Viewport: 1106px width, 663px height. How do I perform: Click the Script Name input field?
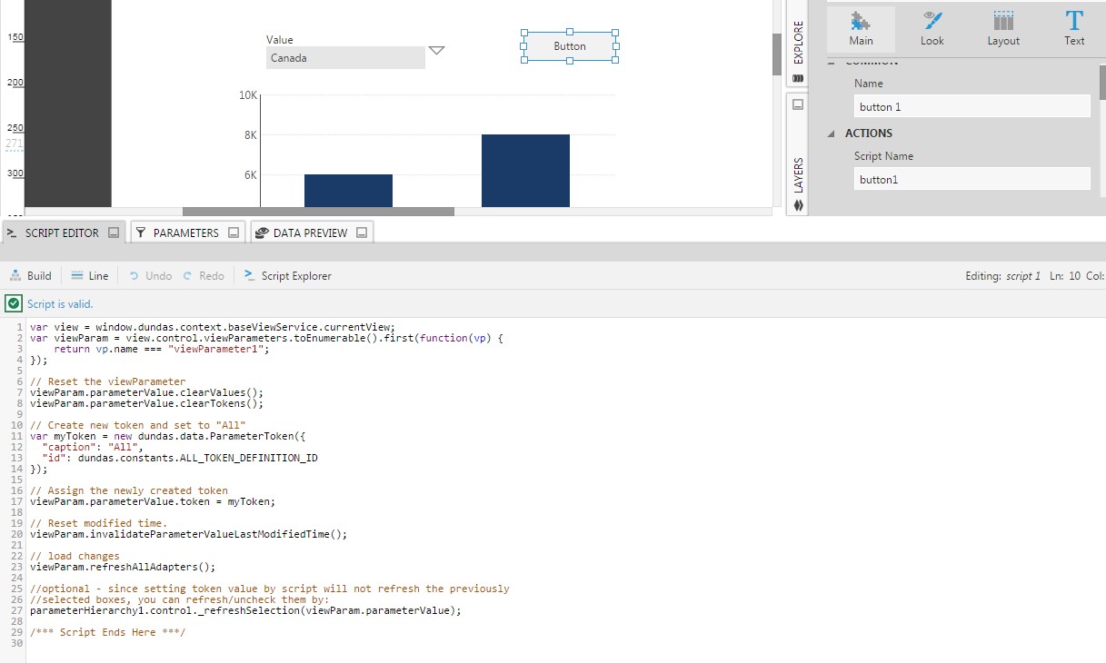[x=971, y=180]
